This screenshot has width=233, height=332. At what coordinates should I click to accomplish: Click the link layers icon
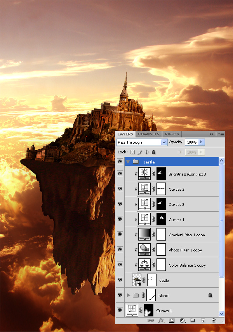click(x=150, y=320)
